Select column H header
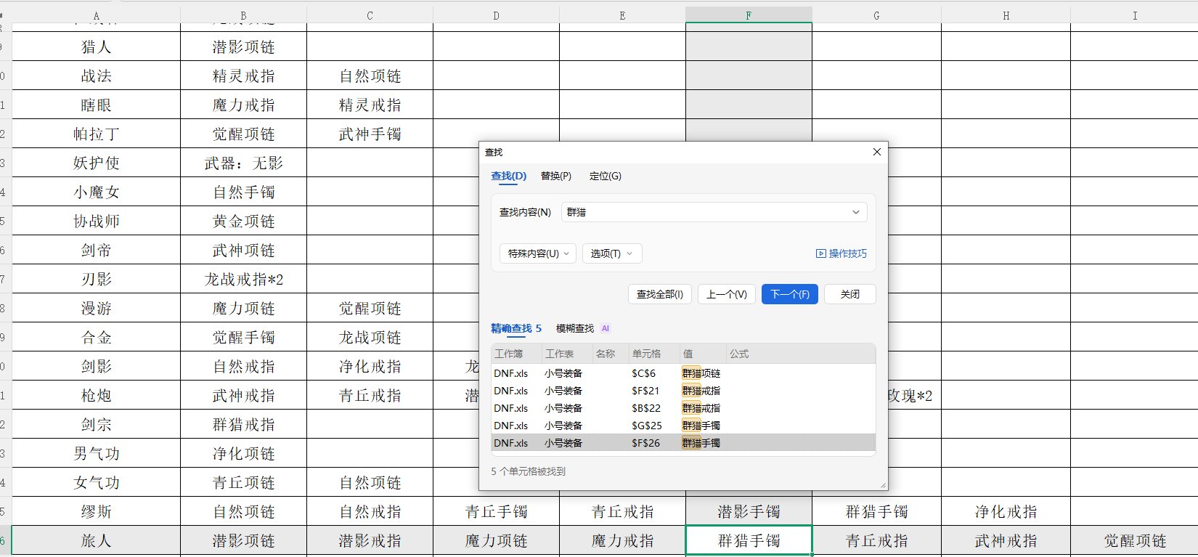 coord(1006,15)
